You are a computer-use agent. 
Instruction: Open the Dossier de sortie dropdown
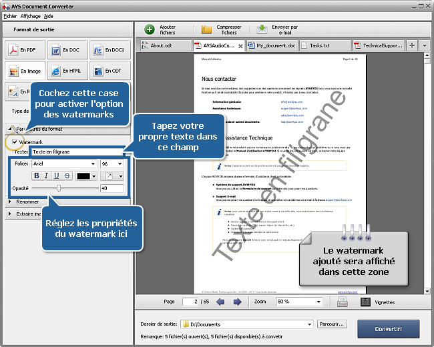[309, 324]
